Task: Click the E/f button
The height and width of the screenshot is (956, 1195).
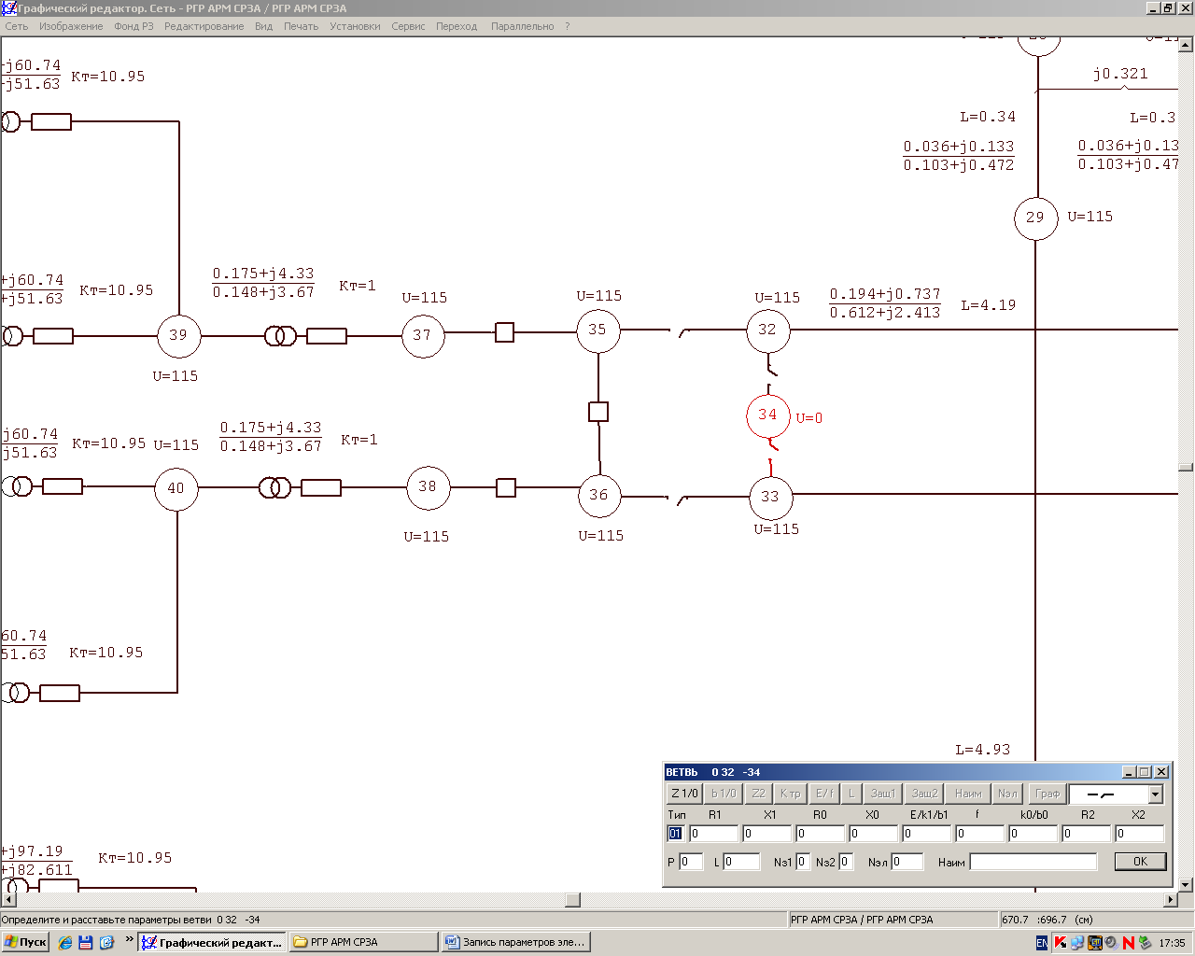Action: point(824,794)
